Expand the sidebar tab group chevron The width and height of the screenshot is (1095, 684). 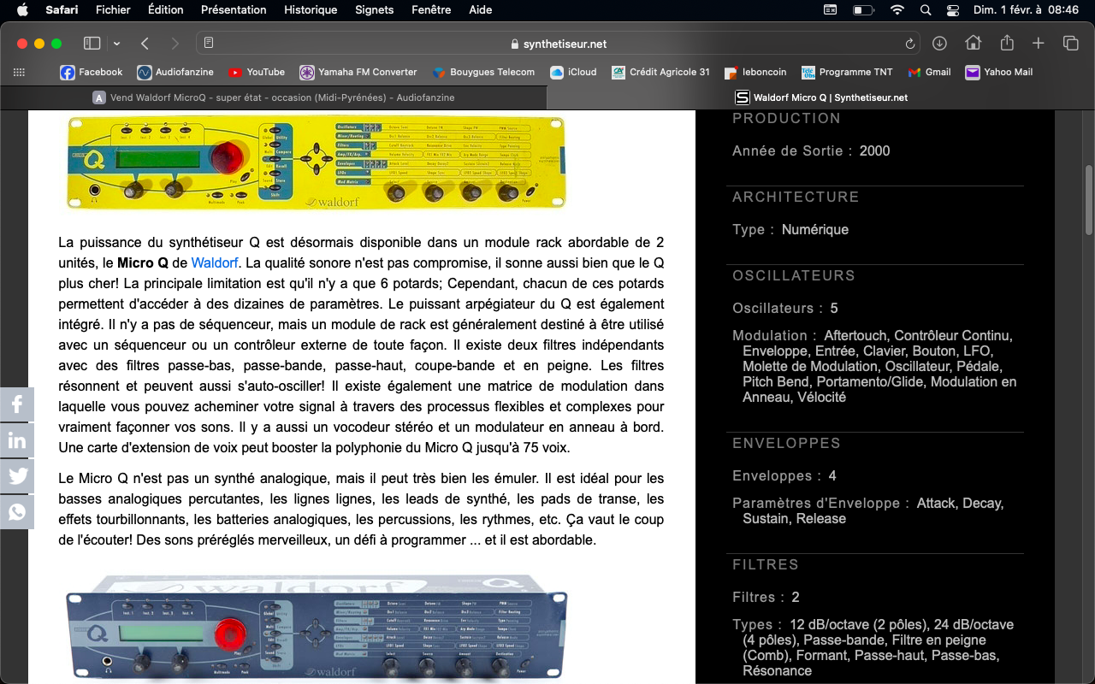pos(116,44)
